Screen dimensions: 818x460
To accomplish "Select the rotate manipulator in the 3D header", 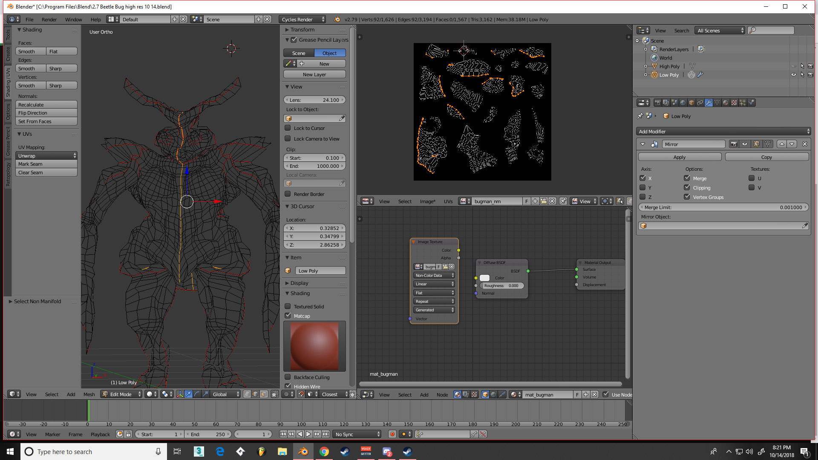I will [x=197, y=394].
